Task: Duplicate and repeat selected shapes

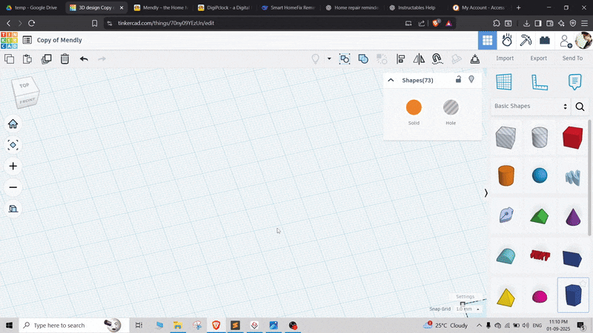Action: tap(46, 59)
